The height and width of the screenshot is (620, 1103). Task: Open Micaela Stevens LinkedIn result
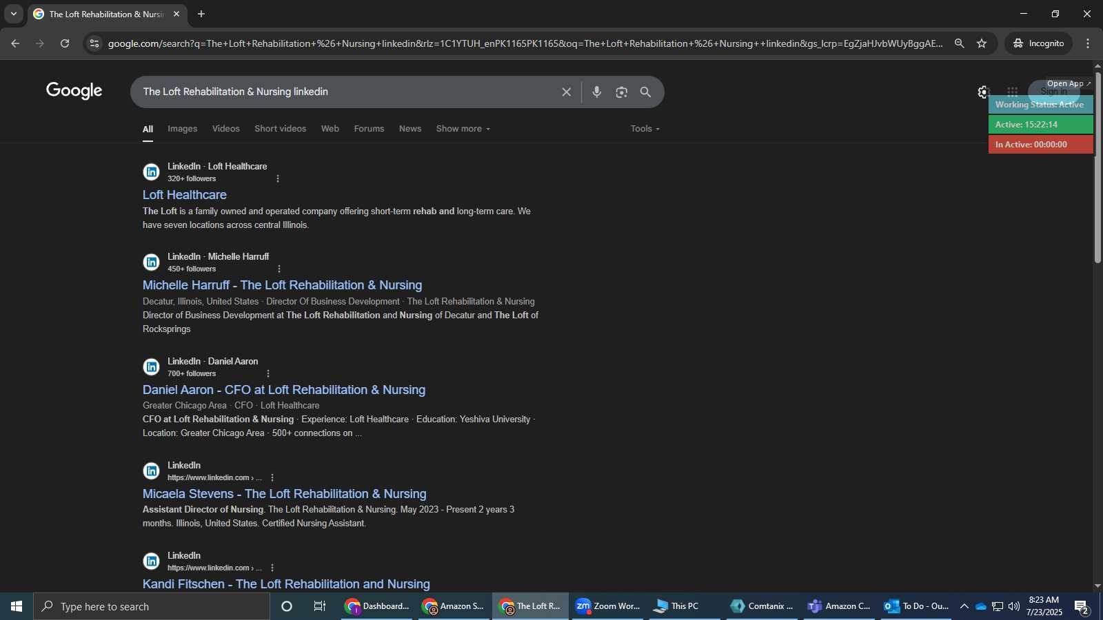coord(284,494)
